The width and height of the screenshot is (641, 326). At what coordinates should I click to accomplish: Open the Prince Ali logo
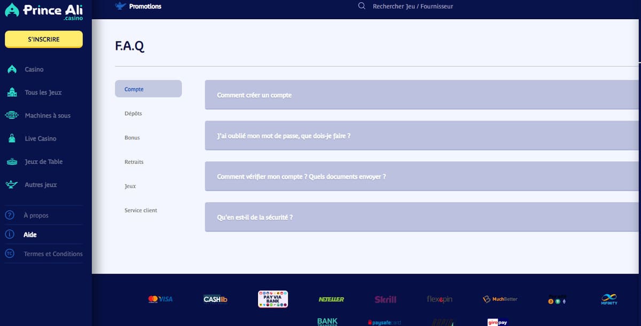44,11
